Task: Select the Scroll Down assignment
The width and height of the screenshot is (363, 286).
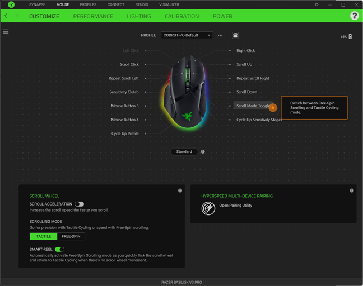Action: pos(247,92)
